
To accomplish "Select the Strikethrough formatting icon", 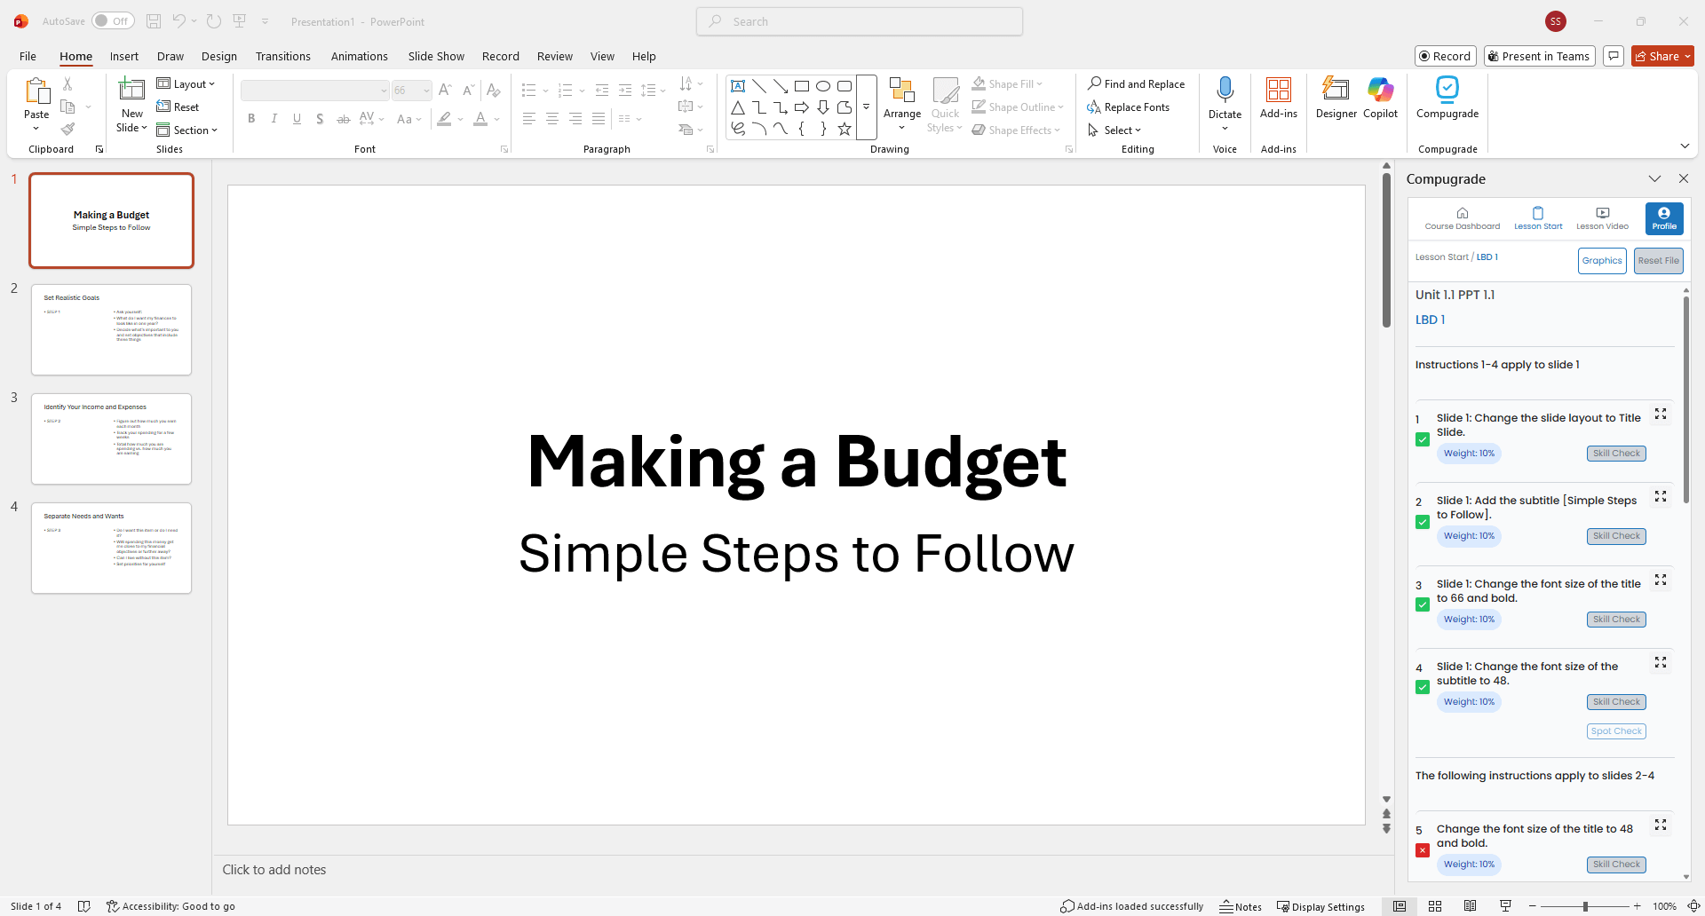I will [x=343, y=118].
